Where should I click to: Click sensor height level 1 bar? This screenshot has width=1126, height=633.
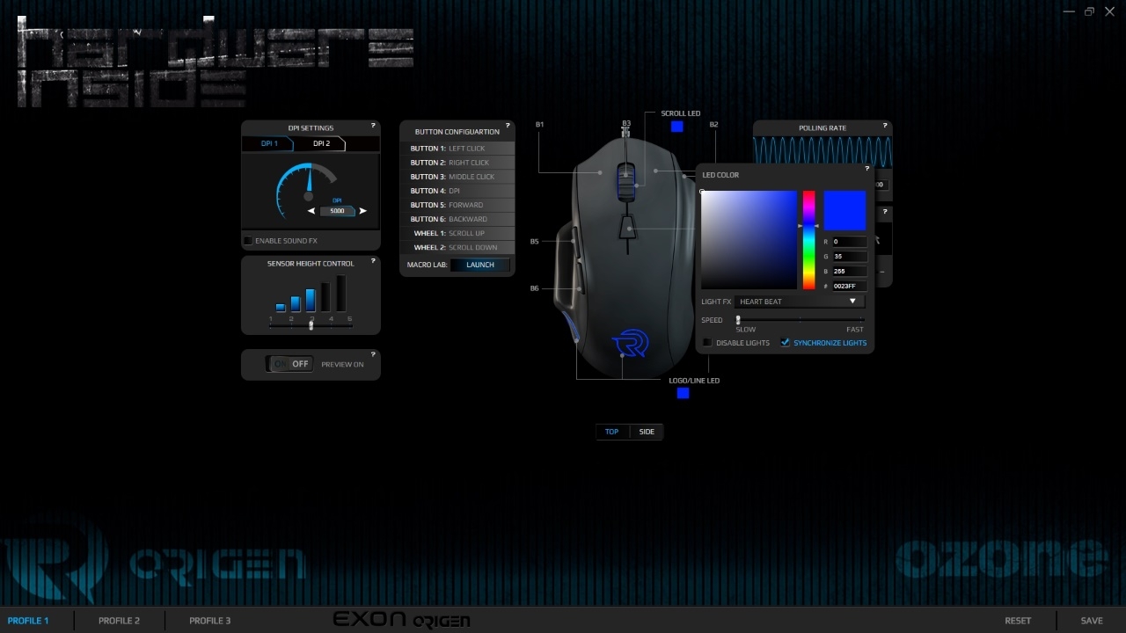(x=281, y=308)
